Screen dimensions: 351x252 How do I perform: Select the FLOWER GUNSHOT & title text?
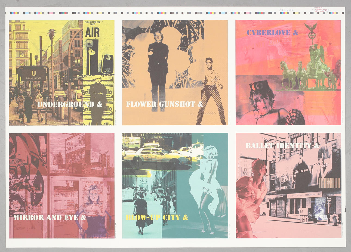164,104
